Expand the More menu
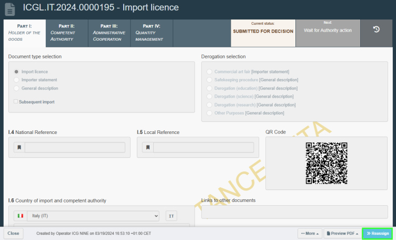The height and width of the screenshot is (240, 396). pyautogui.click(x=310, y=234)
